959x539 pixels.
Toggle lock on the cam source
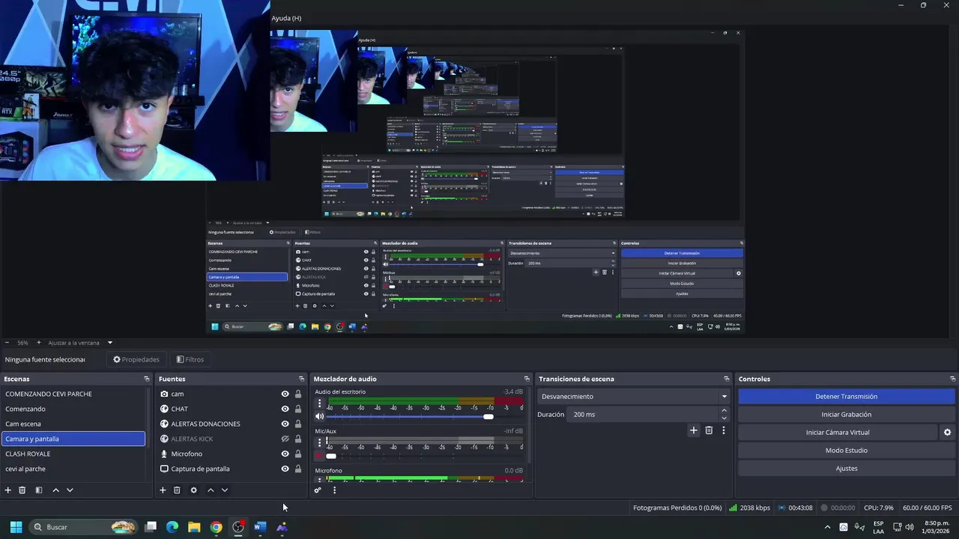click(x=297, y=394)
